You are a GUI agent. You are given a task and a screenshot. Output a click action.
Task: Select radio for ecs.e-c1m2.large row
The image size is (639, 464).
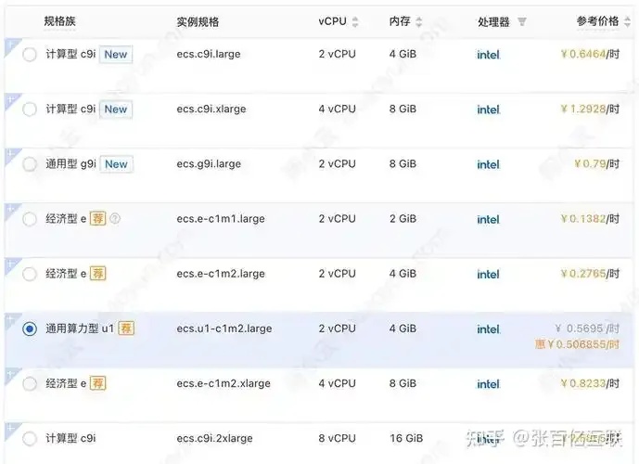(x=30, y=274)
